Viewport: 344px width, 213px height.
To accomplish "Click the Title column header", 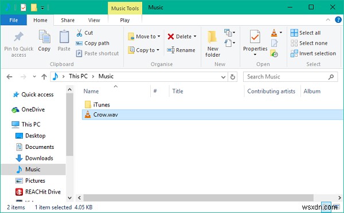I will 178,91.
